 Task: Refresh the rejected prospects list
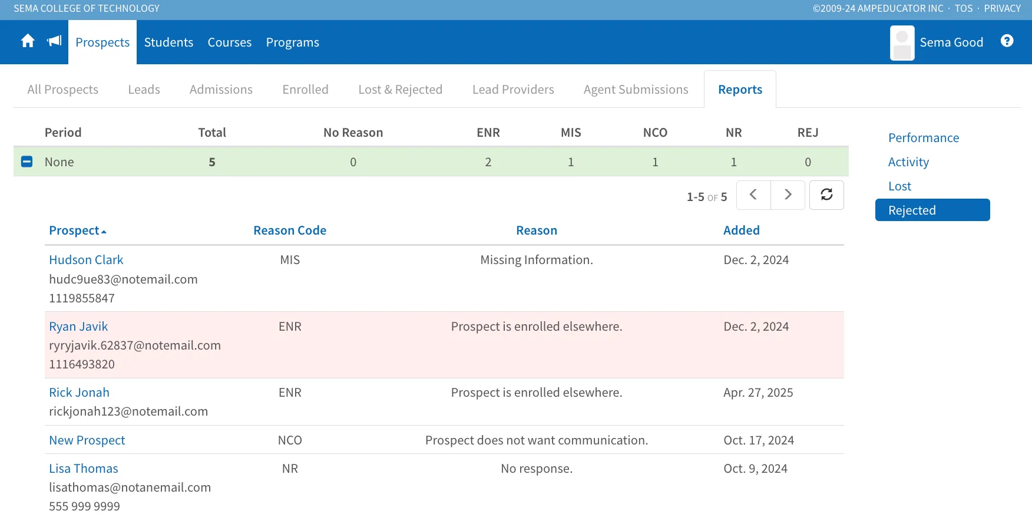pyautogui.click(x=826, y=195)
